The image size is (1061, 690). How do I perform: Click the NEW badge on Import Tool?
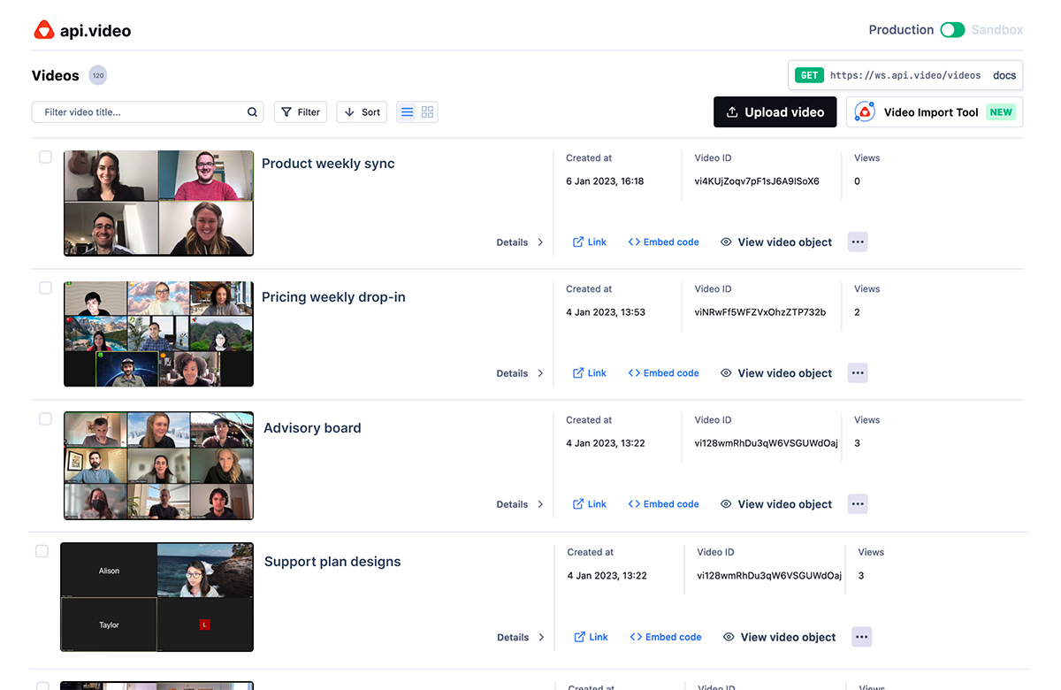pyautogui.click(x=1001, y=112)
